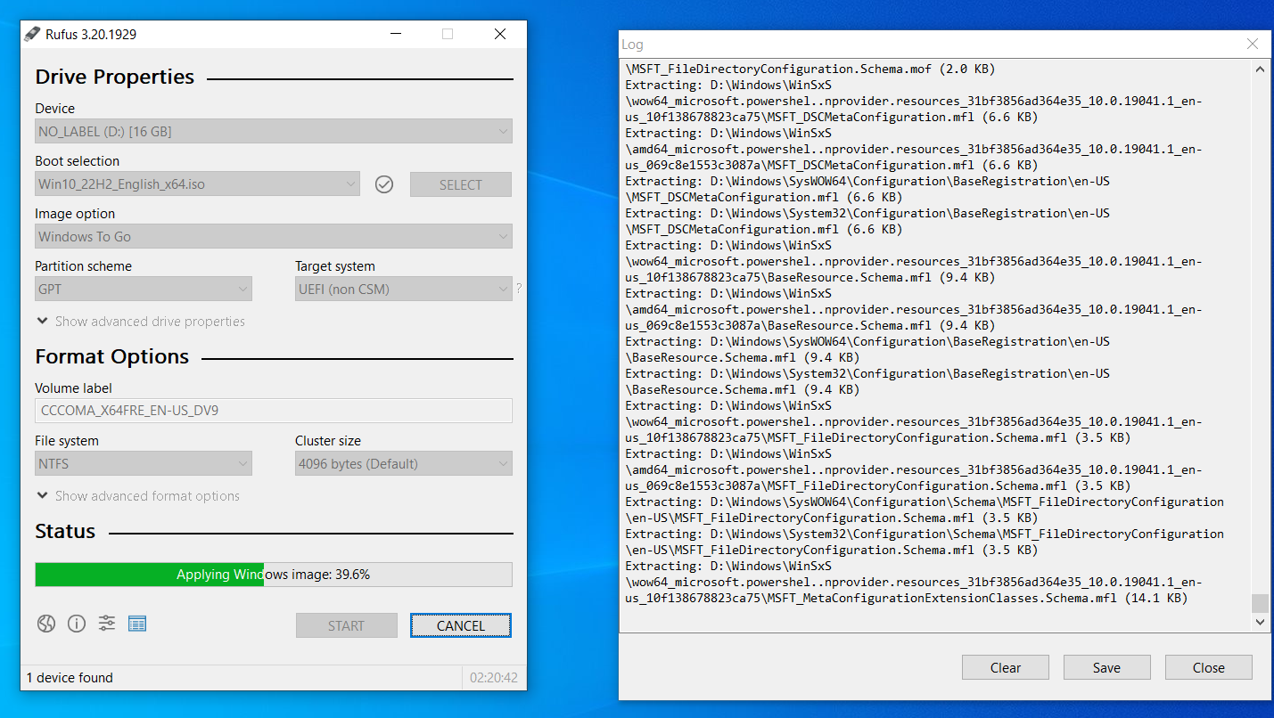Toggle the log window icon
This screenshot has height=718, width=1274.
(x=137, y=624)
